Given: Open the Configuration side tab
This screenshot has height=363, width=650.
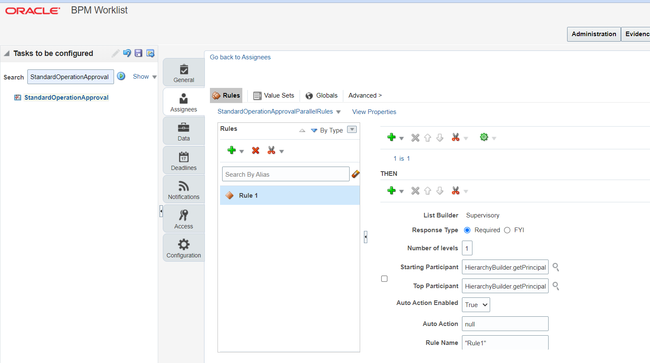Looking at the screenshot, I should [x=184, y=248].
